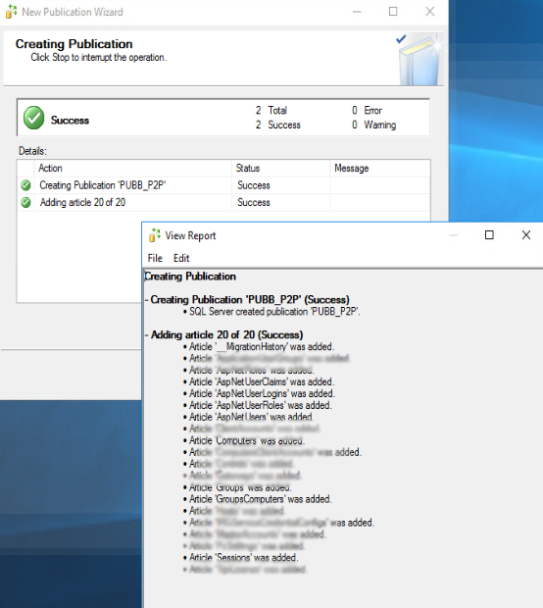Click report line SQL Server created publication 'PUBB_P2P'
The width and height of the screenshot is (543, 608).
pyautogui.click(x=274, y=312)
